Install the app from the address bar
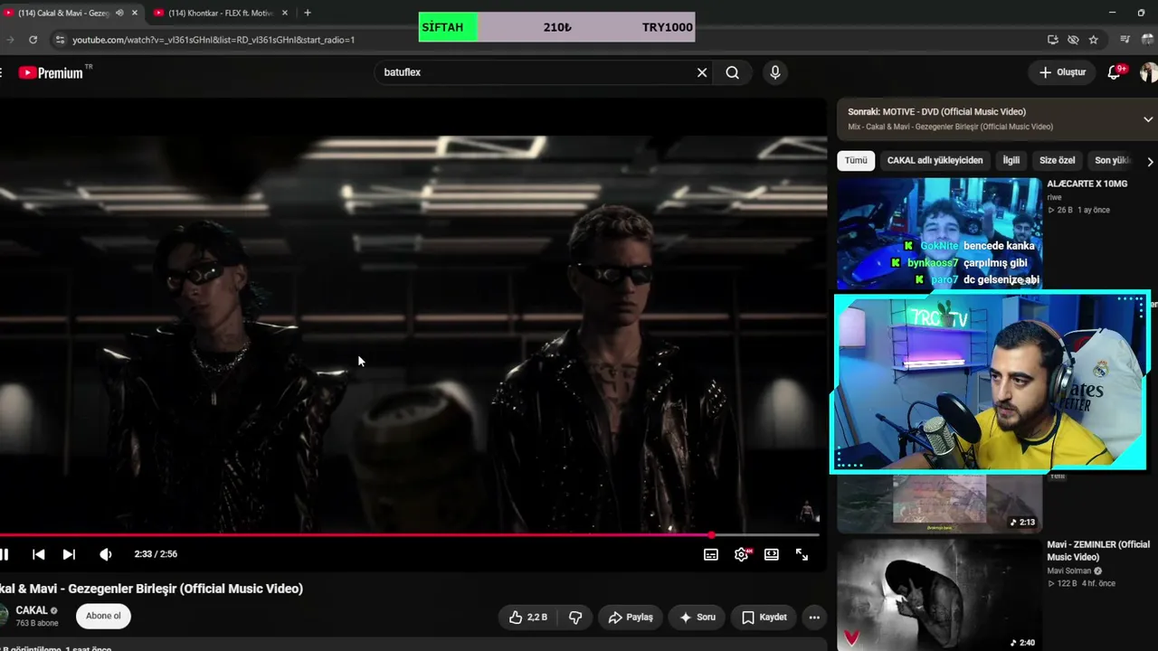The width and height of the screenshot is (1158, 651). (x=1052, y=40)
